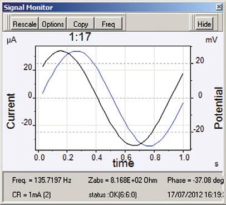The height and width of the screenshot is (205, 226).
Task: Open the Options button
Action: tap(53, 24)
